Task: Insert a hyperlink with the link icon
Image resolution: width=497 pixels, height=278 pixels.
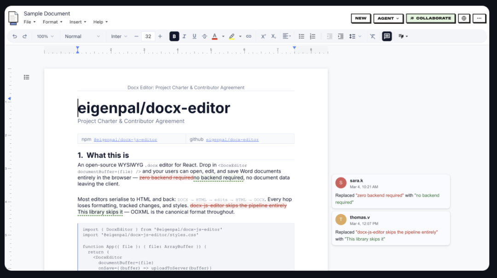Action: [x=249, y=36]
